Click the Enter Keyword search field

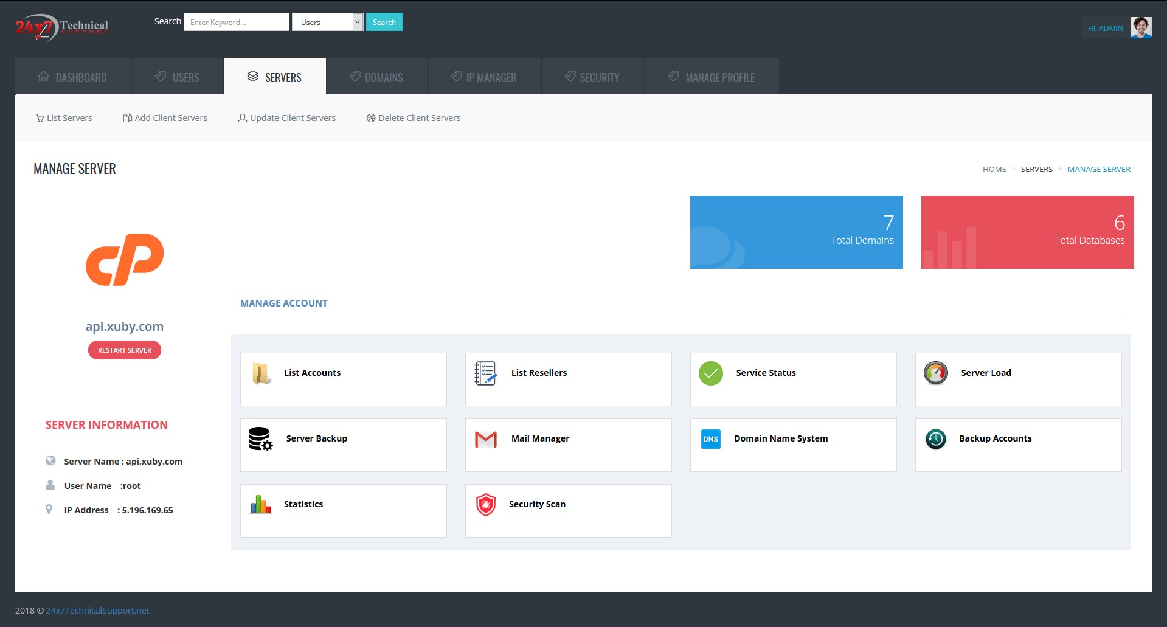[x=236, y=22]
